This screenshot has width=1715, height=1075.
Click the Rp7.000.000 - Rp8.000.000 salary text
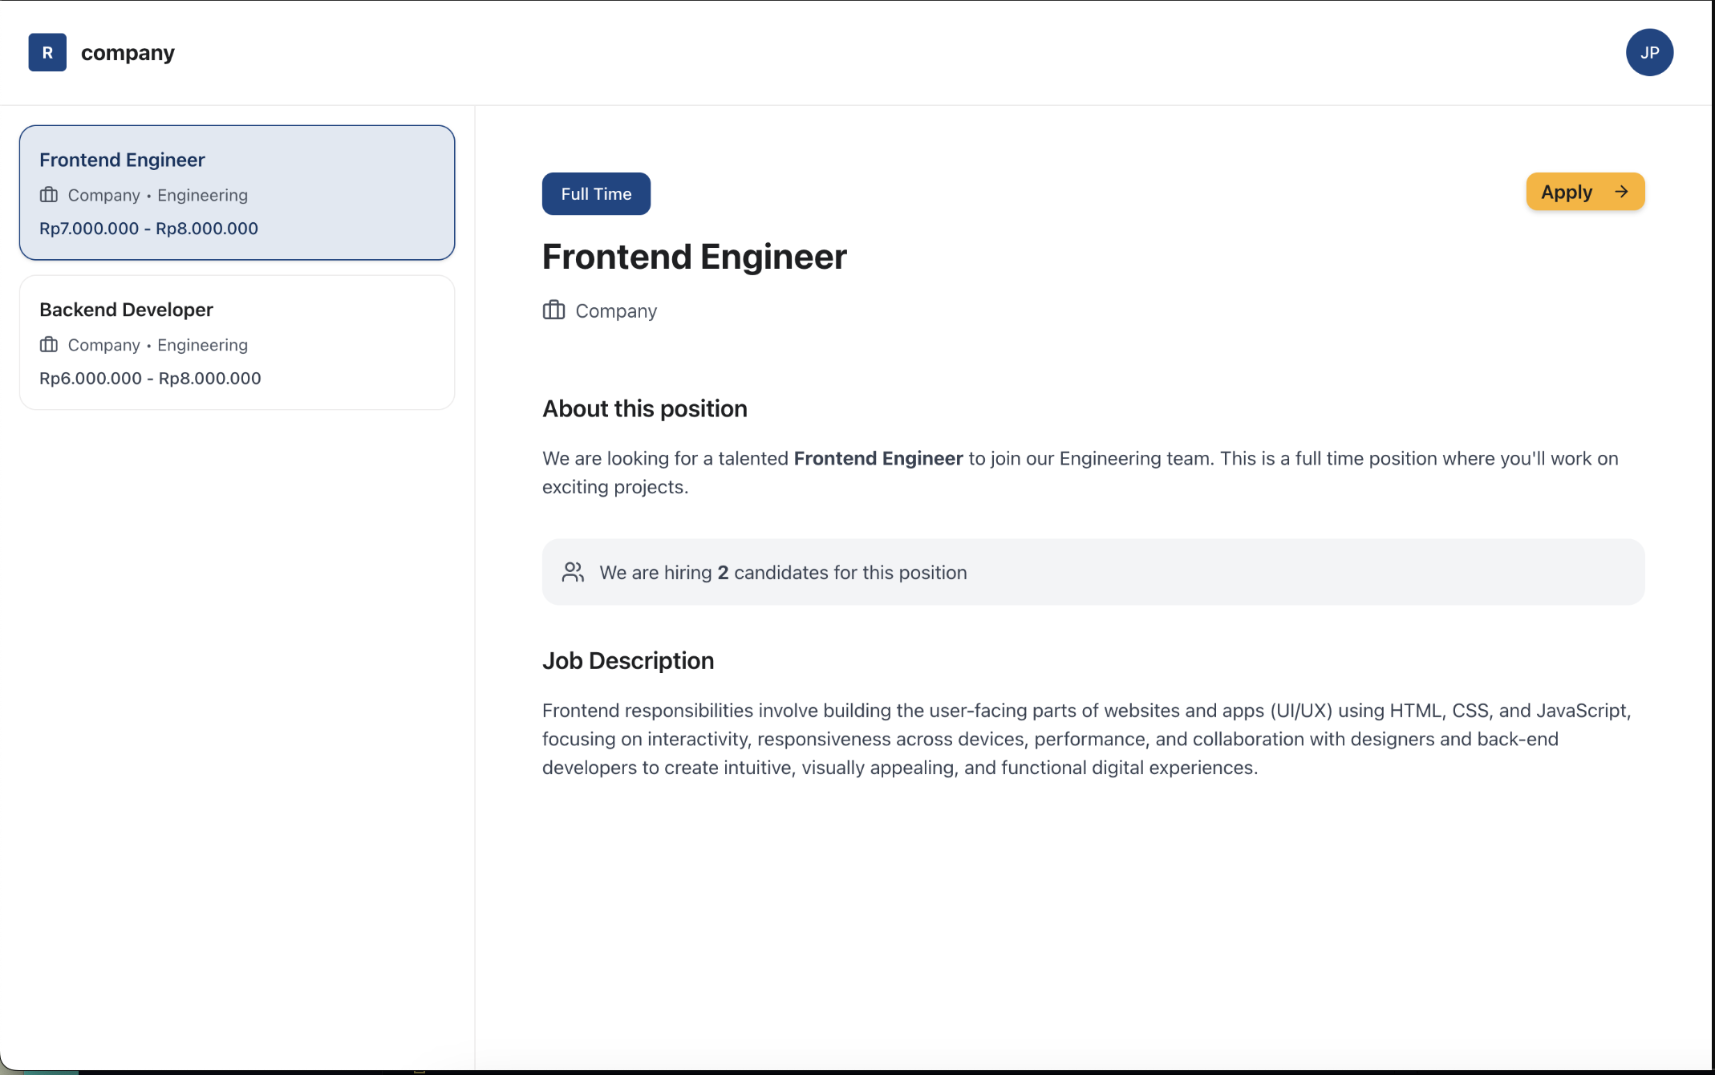coord(148,229)
